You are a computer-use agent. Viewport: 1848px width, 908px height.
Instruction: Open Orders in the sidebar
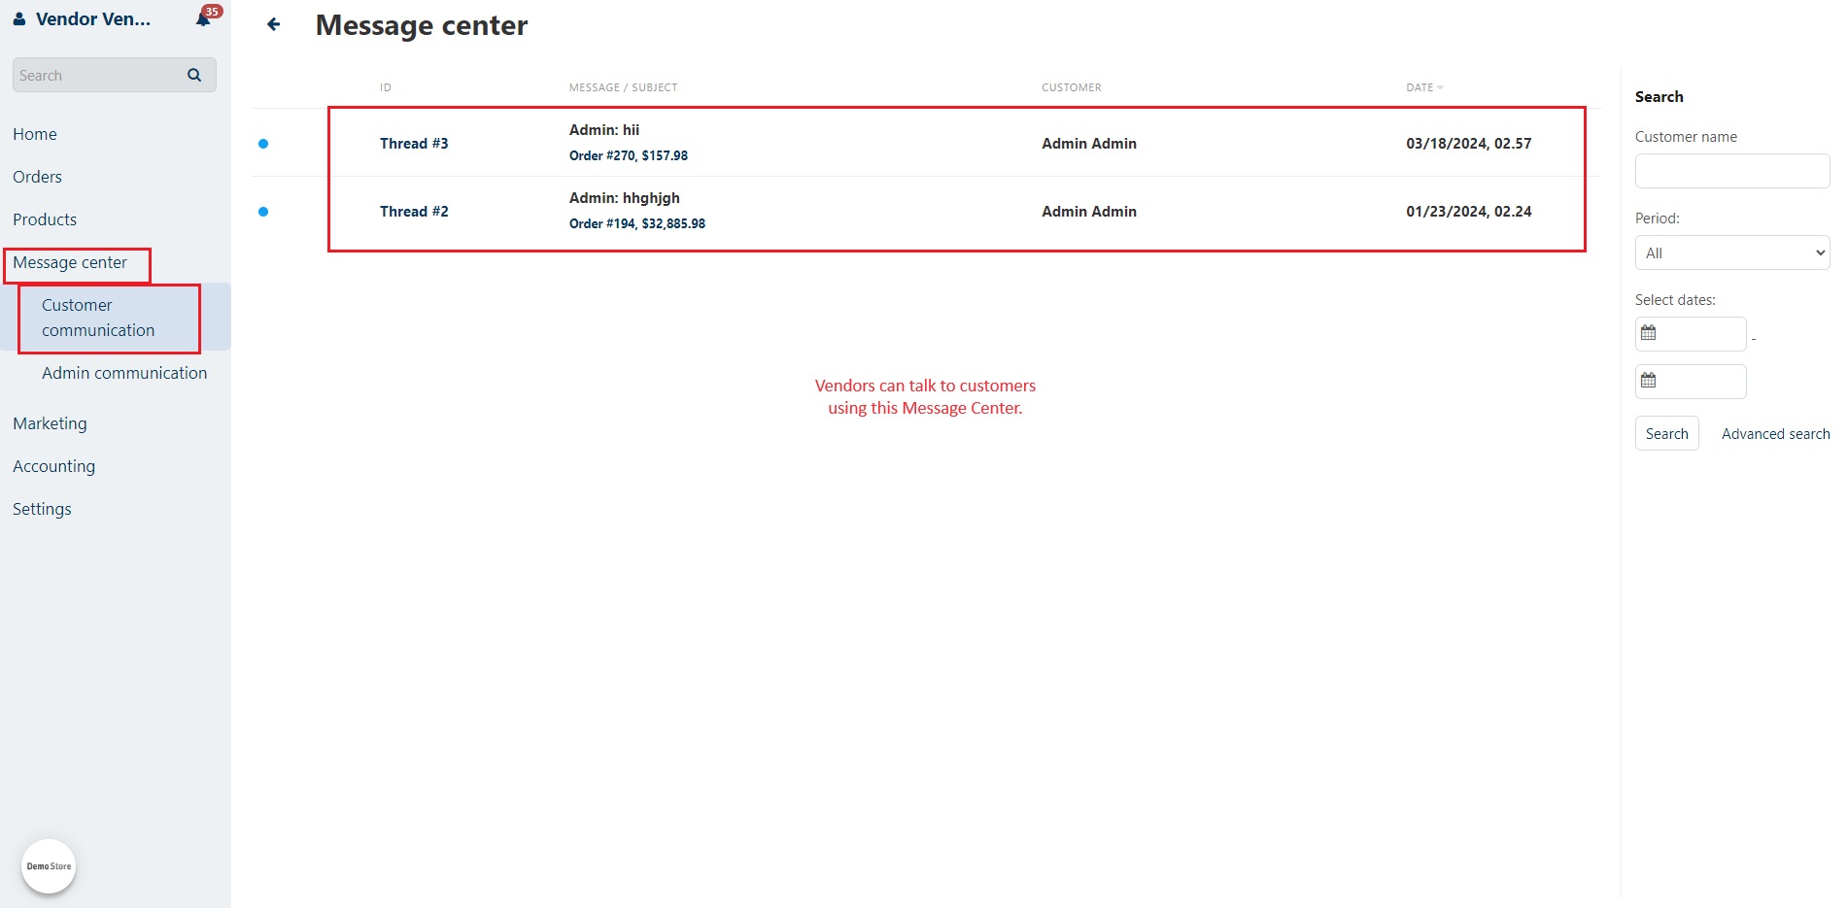(x=37, y=177)
